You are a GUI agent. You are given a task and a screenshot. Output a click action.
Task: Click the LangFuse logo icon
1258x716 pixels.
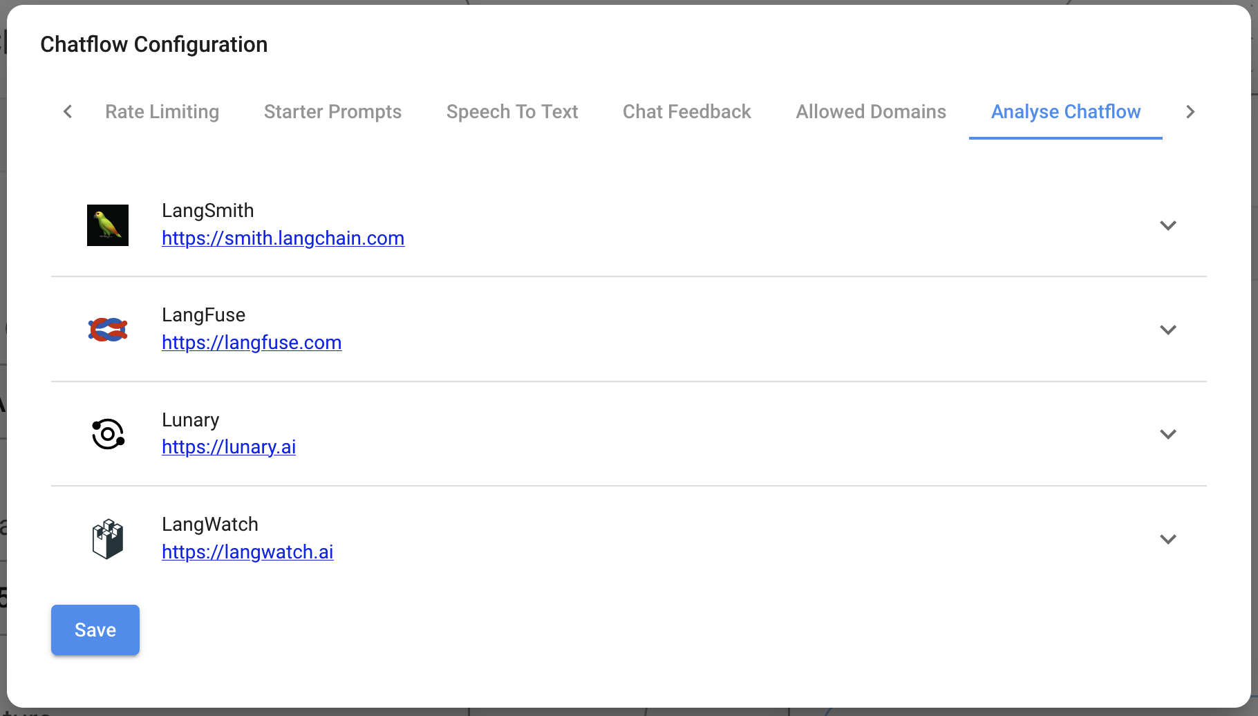pos(108,329)
